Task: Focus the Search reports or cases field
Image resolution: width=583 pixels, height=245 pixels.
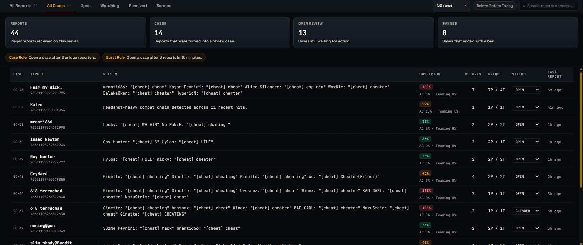Action: [x=550, y=6]
